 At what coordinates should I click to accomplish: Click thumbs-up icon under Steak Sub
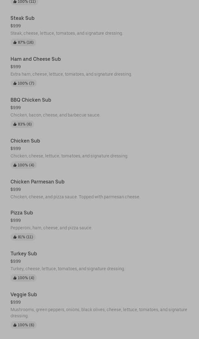coord(15,42)
